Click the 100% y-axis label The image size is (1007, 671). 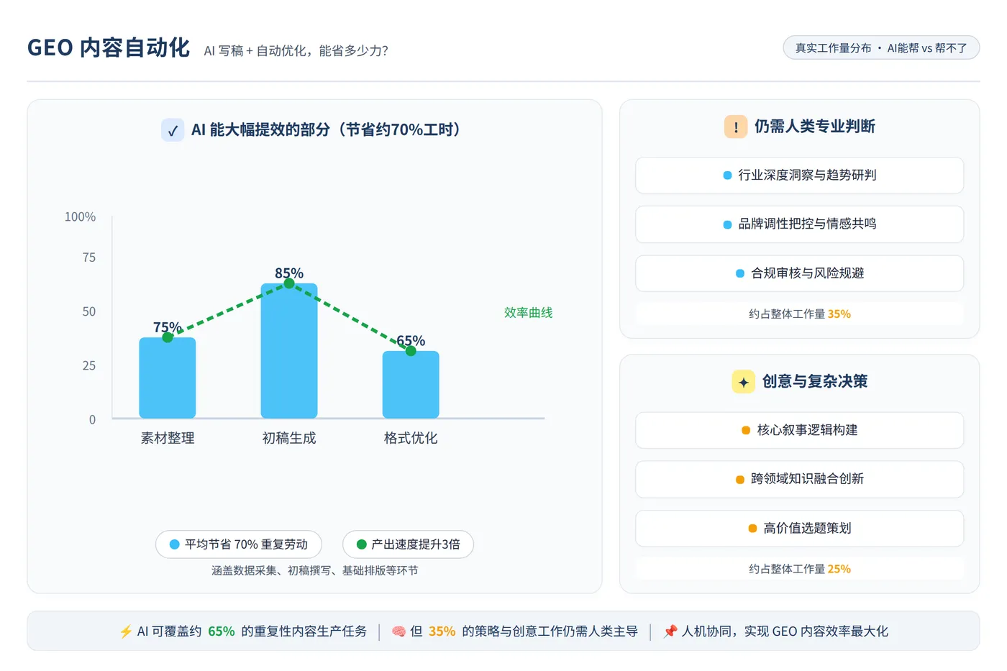click(80, 217)
